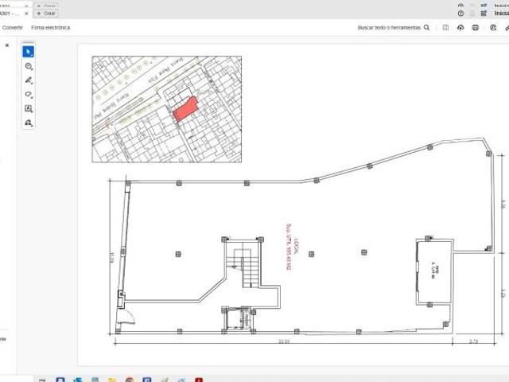
Task: Click Buscar texto o herramientas search
Action: tap(393, 28)
